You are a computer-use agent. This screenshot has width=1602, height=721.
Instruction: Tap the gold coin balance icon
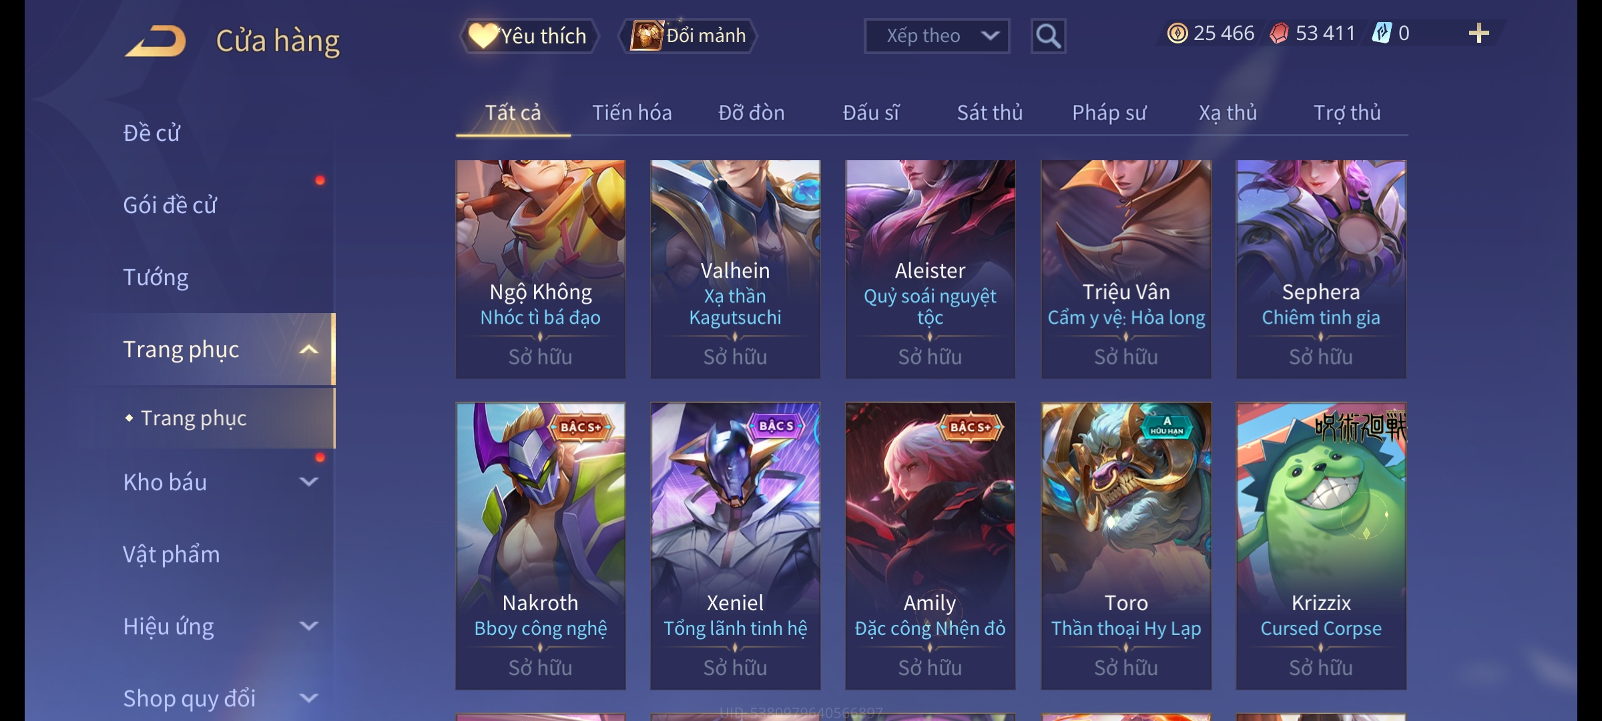[x=1177, y=33]
